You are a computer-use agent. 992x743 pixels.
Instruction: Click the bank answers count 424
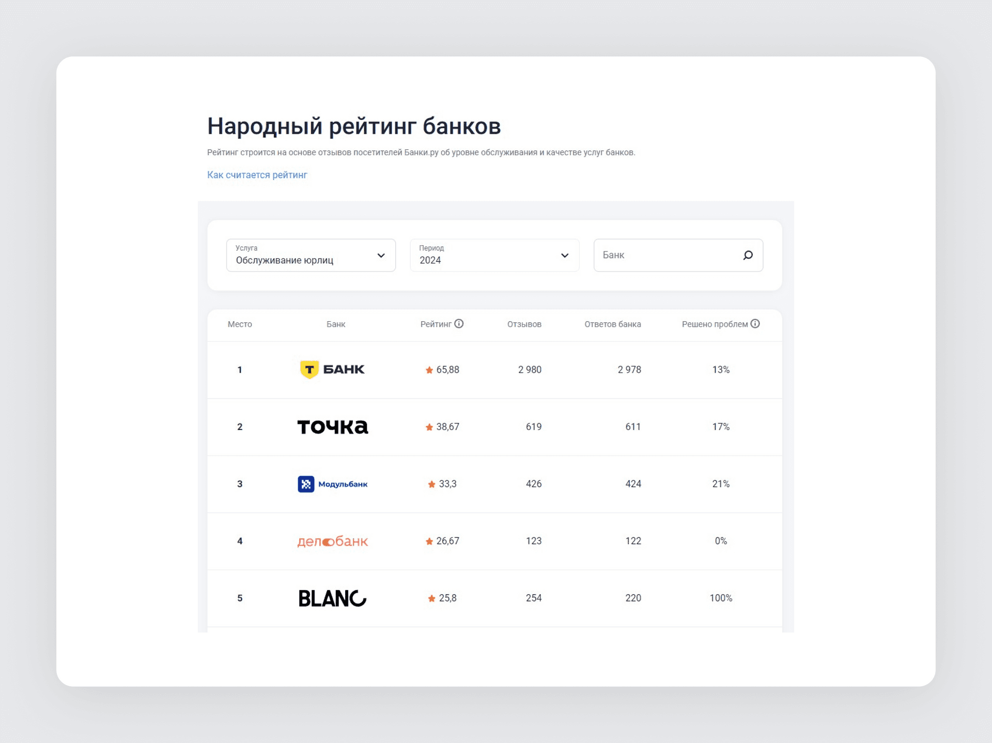(x=633, y=484)
